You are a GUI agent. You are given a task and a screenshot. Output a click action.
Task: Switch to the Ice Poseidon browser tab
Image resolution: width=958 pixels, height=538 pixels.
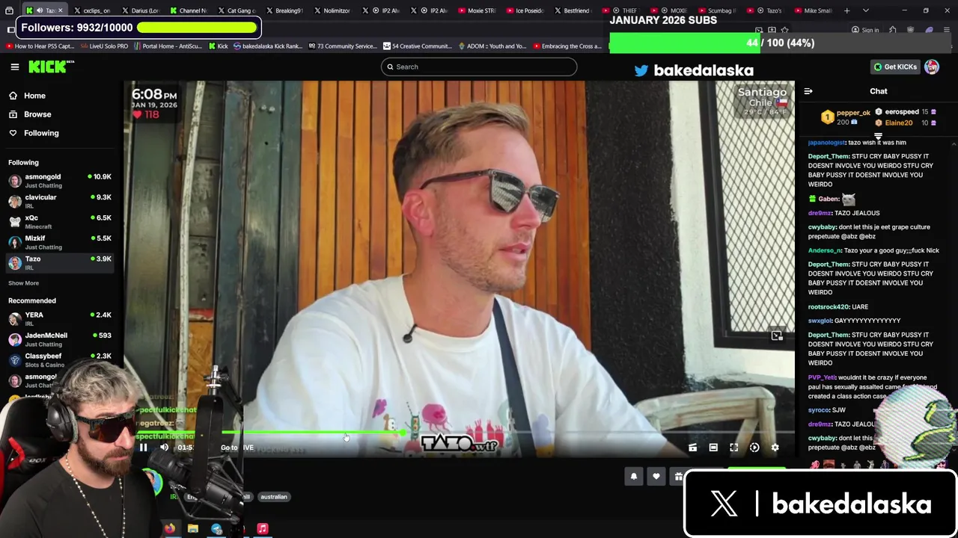[524, 10]
